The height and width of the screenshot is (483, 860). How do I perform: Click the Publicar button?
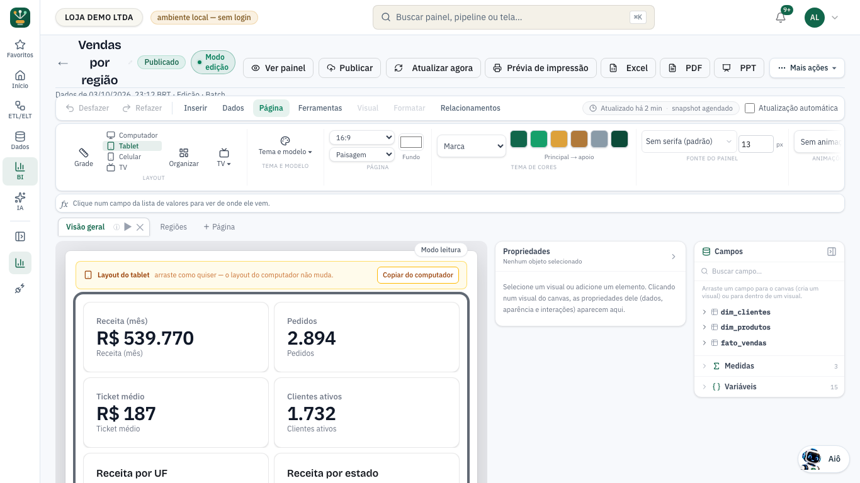(x=349, y=68)
